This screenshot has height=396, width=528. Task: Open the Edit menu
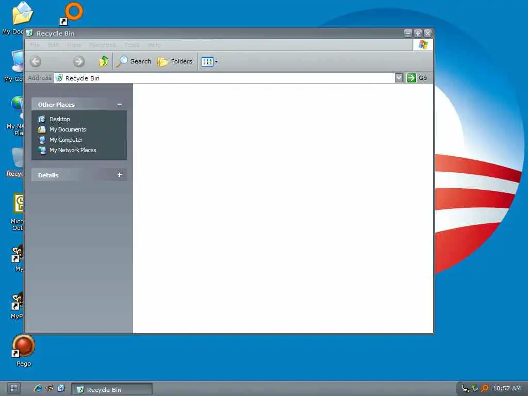pyautogui.click(x=53, y=45)
